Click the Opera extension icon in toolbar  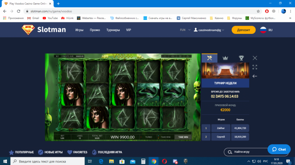[267, 11]
